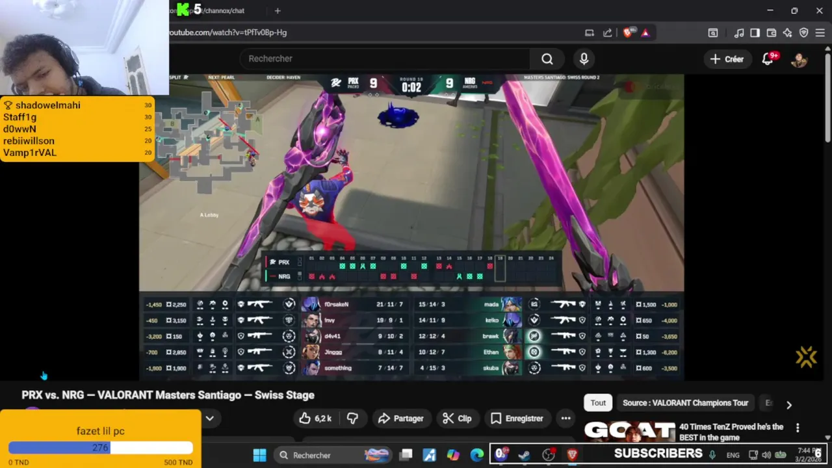Open more actions three-dot menu under video

[566, 419]
